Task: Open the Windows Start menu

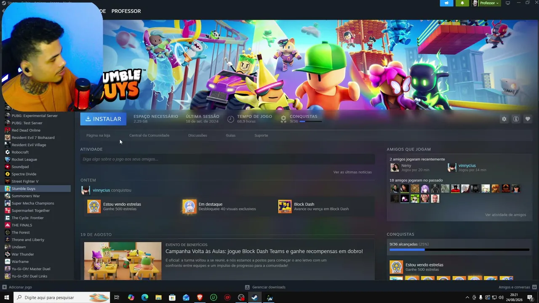Action: [7, 298]
